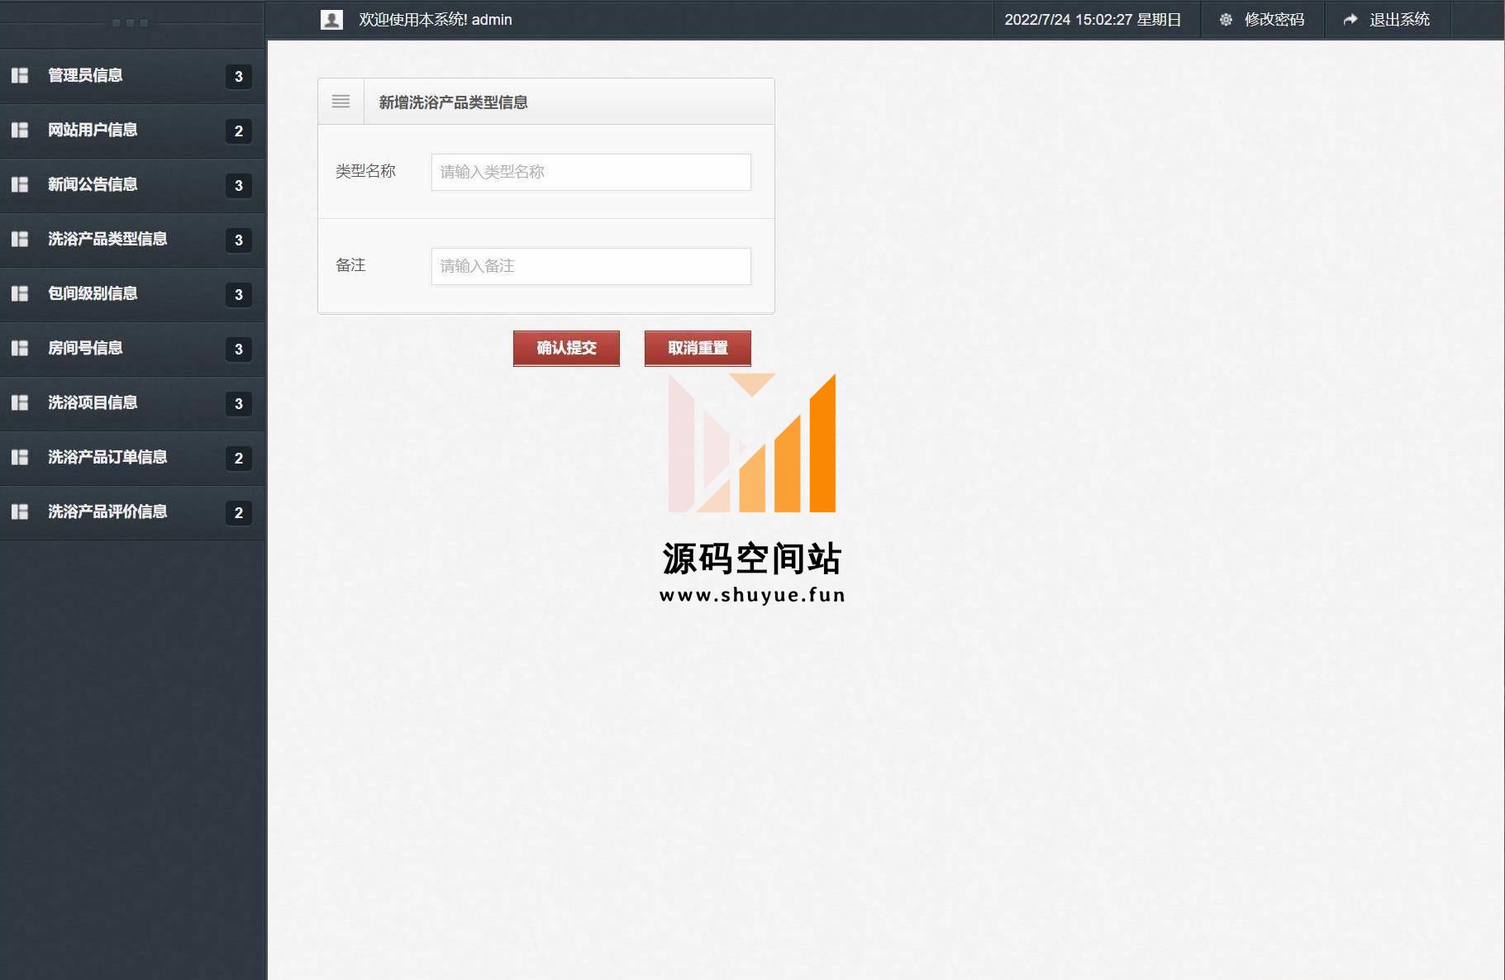The width and height of the screenshot is (1505, 980).
Task: Click the 取消重置 reset button
Action: coord(698,348)
